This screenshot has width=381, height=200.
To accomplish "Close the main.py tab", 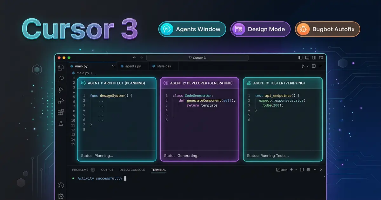I will 113,66.
